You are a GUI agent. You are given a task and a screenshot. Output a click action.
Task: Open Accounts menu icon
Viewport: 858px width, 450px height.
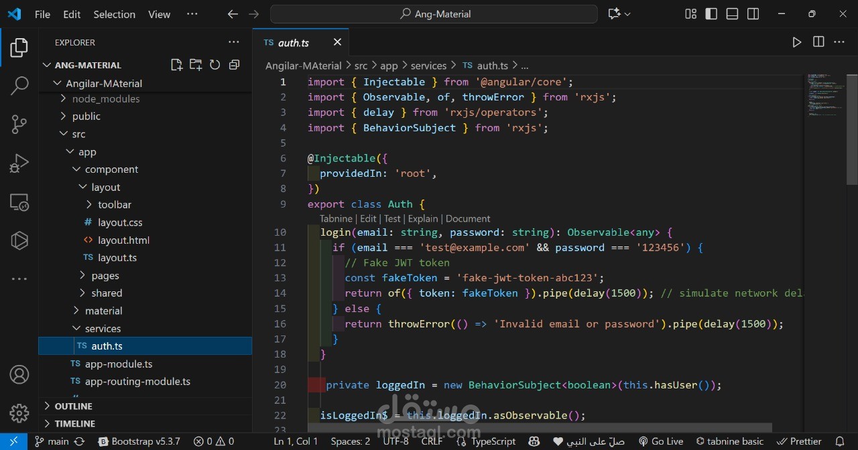point(19,374)
